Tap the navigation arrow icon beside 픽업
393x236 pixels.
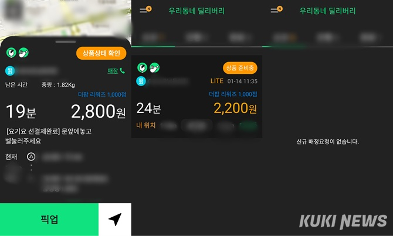click(x=115, y=220)
